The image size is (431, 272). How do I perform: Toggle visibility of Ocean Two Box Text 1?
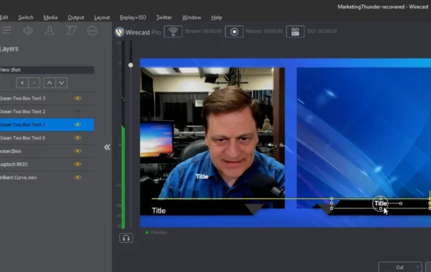[x=78, y=125]
